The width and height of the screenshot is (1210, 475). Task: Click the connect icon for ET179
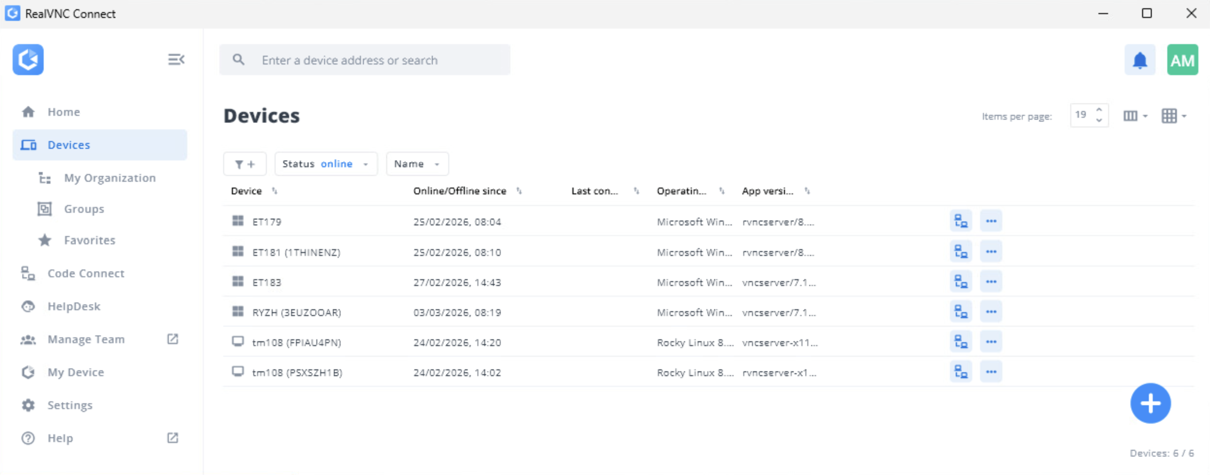tap(960, 222)
